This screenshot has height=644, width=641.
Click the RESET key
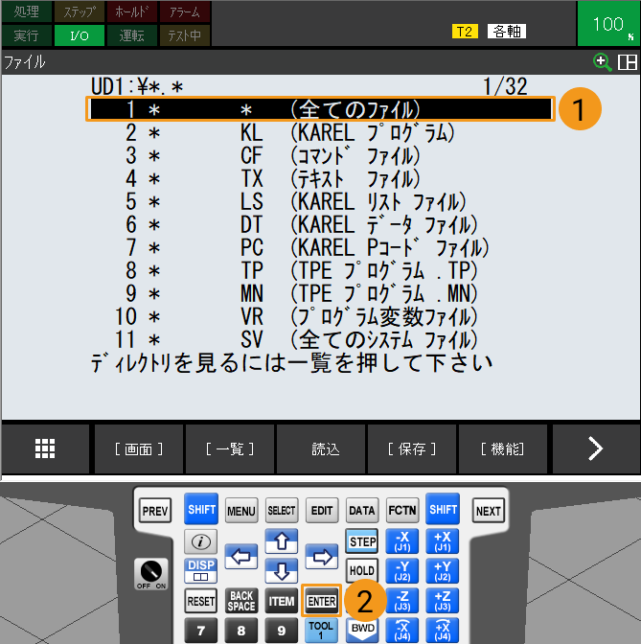click(201, 601)
